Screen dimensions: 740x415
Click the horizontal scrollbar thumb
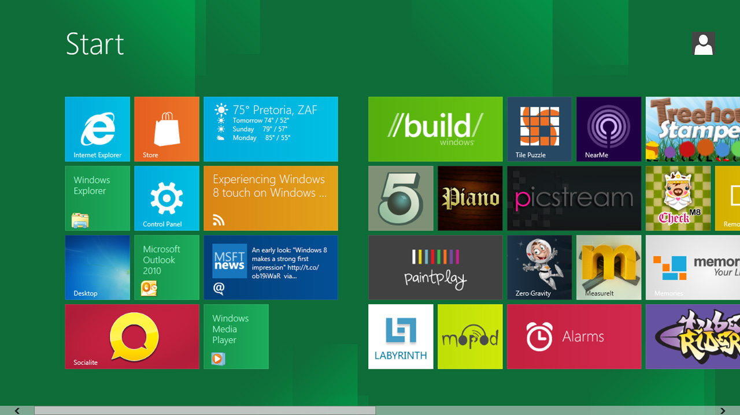pyautogui.click(x=205, y=410)
